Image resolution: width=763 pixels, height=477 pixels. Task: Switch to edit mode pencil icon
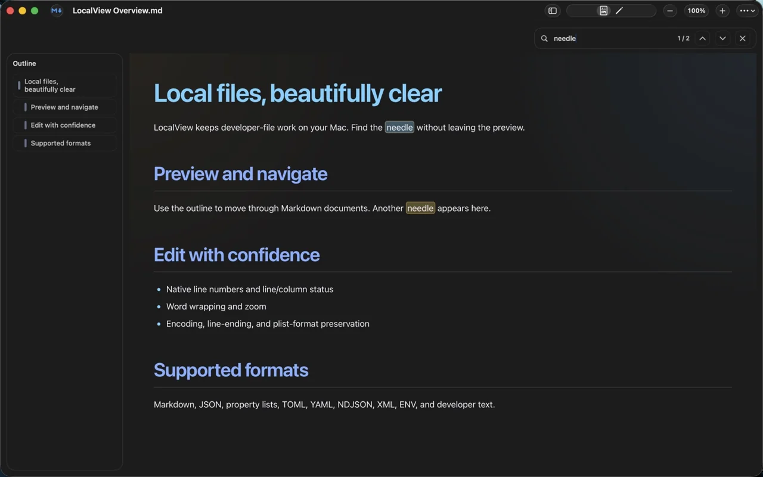click(x=619, y=11)
